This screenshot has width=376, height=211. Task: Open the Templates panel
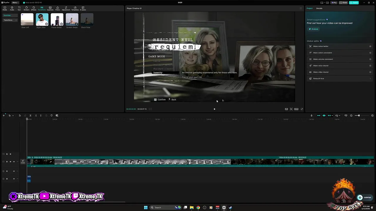coord(75,8)
